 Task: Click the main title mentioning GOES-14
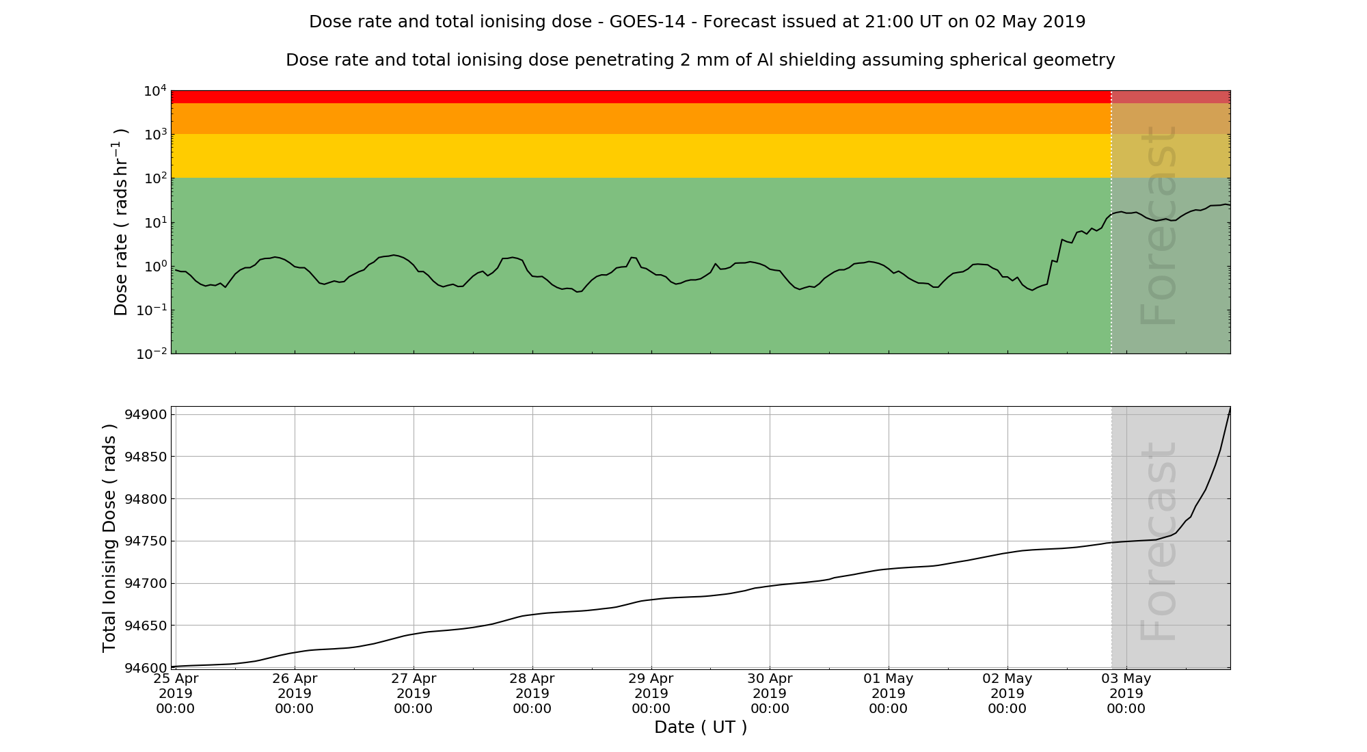pyautogui.click(x=697, y=22)
